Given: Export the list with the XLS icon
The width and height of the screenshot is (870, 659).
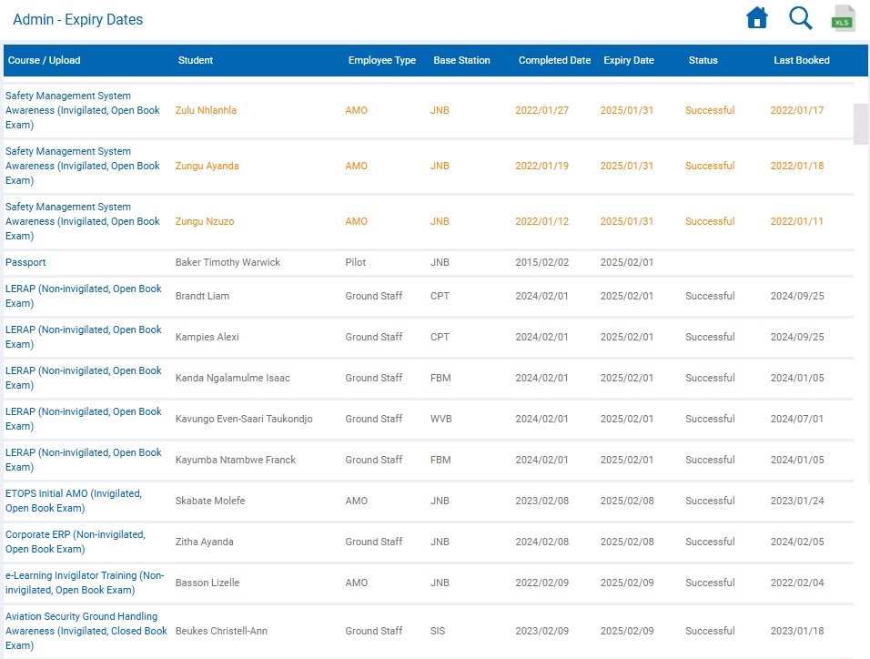Looking at the screenshot, I should [843, 18].
